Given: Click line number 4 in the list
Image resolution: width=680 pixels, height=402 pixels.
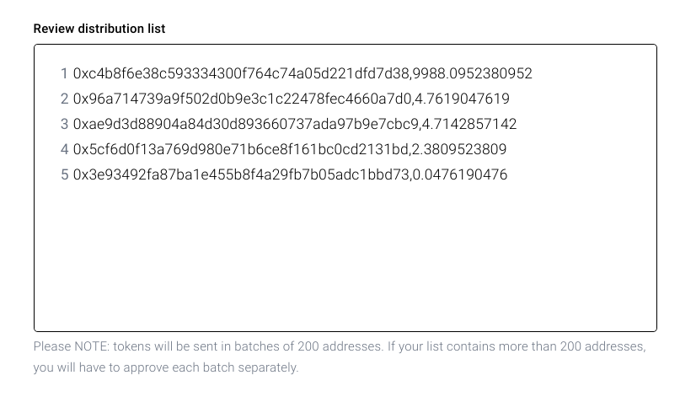Looking at the screenshot, I should click(x=64, y=150).
